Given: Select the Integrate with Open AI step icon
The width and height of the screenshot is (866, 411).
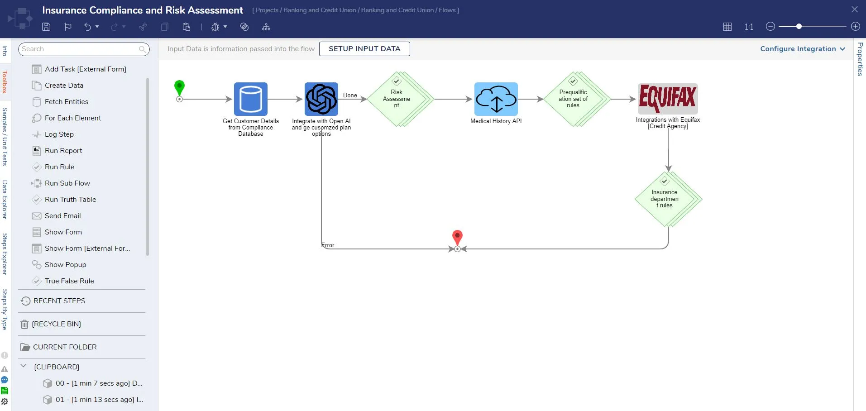Looking at the screenshot, I should pos(321,99).
